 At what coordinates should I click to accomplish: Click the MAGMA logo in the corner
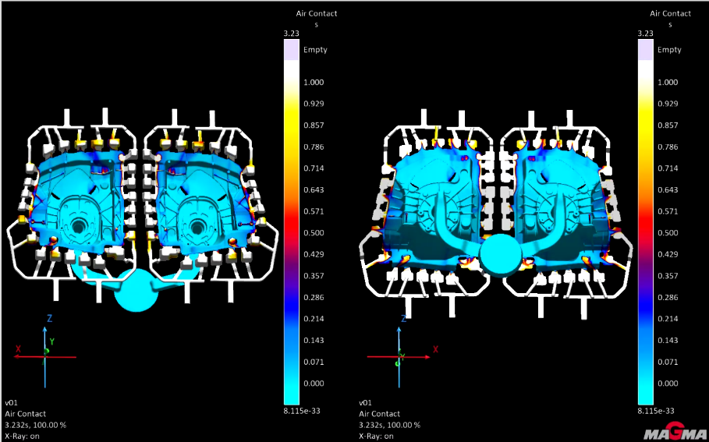pos(675,432)
